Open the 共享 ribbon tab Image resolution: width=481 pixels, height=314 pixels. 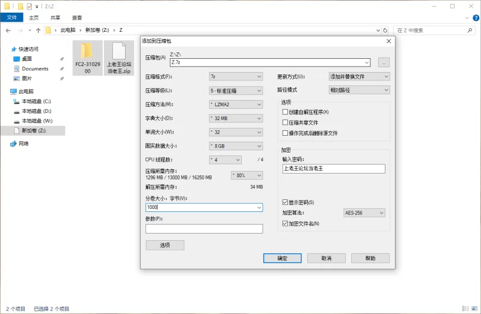click(x=55, y=18)
